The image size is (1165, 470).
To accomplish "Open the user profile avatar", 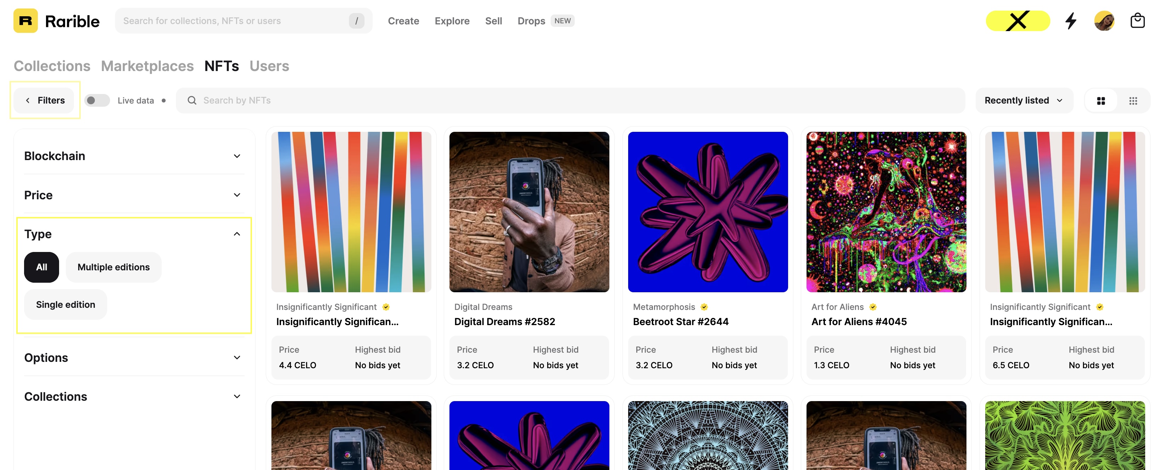I will [x=1104, y=21].
